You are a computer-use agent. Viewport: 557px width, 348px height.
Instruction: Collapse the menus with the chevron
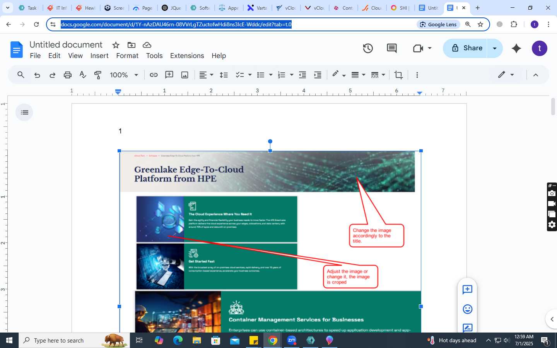[x=536, y=75]
